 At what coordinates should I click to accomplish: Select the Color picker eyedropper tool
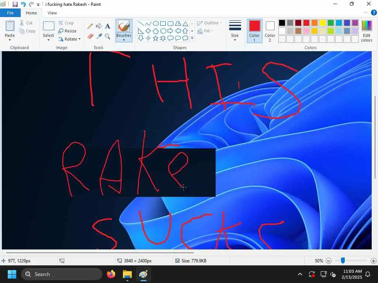(x=99, y=36)
